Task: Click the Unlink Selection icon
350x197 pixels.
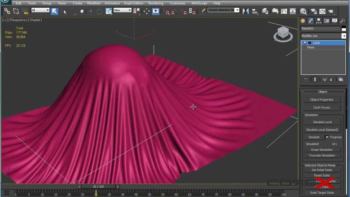Action: pos(16,11)
